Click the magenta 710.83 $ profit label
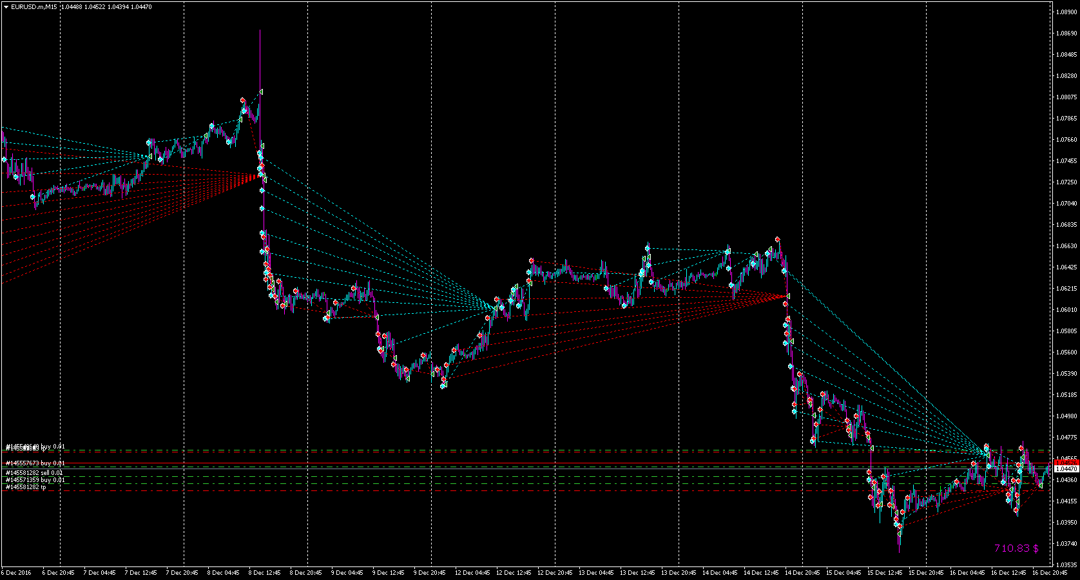Viewport: 1080px width, 580px height. [1016, 548]
